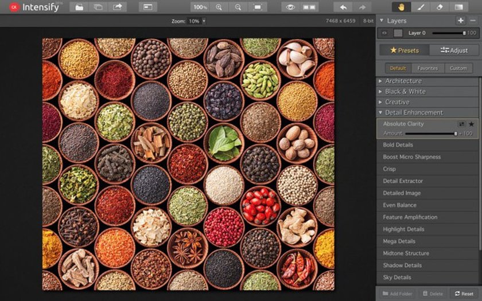The height and width of the screenshot is (301, 482).
Task: Open an image with the folder icon
Action: tap(79, 7)
